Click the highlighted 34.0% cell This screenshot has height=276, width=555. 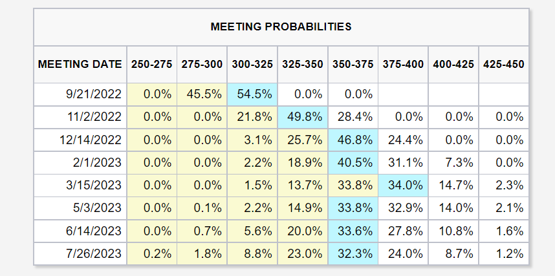(x=403, y=185)
